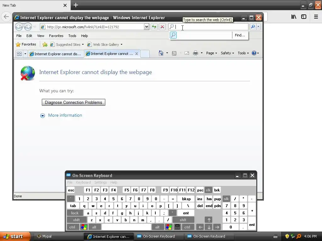Click the Home icon in command bar

[161, 53]
